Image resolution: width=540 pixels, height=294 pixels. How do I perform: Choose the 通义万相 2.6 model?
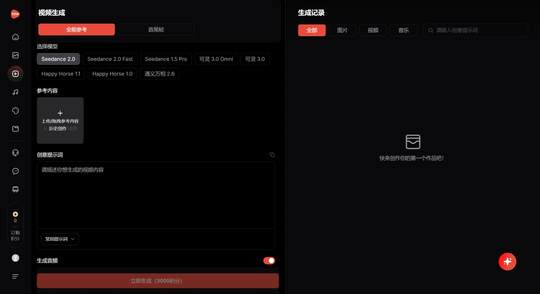pyautogui.click(x=159, y=74)
